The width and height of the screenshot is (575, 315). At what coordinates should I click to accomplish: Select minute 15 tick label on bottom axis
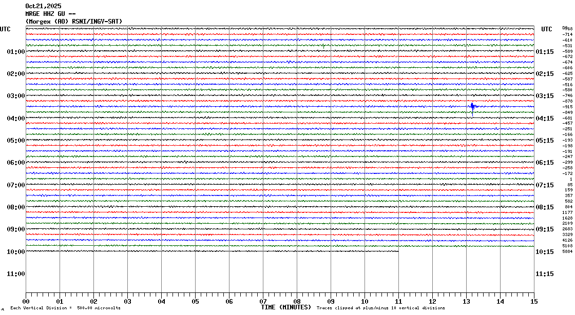point(534,301)
